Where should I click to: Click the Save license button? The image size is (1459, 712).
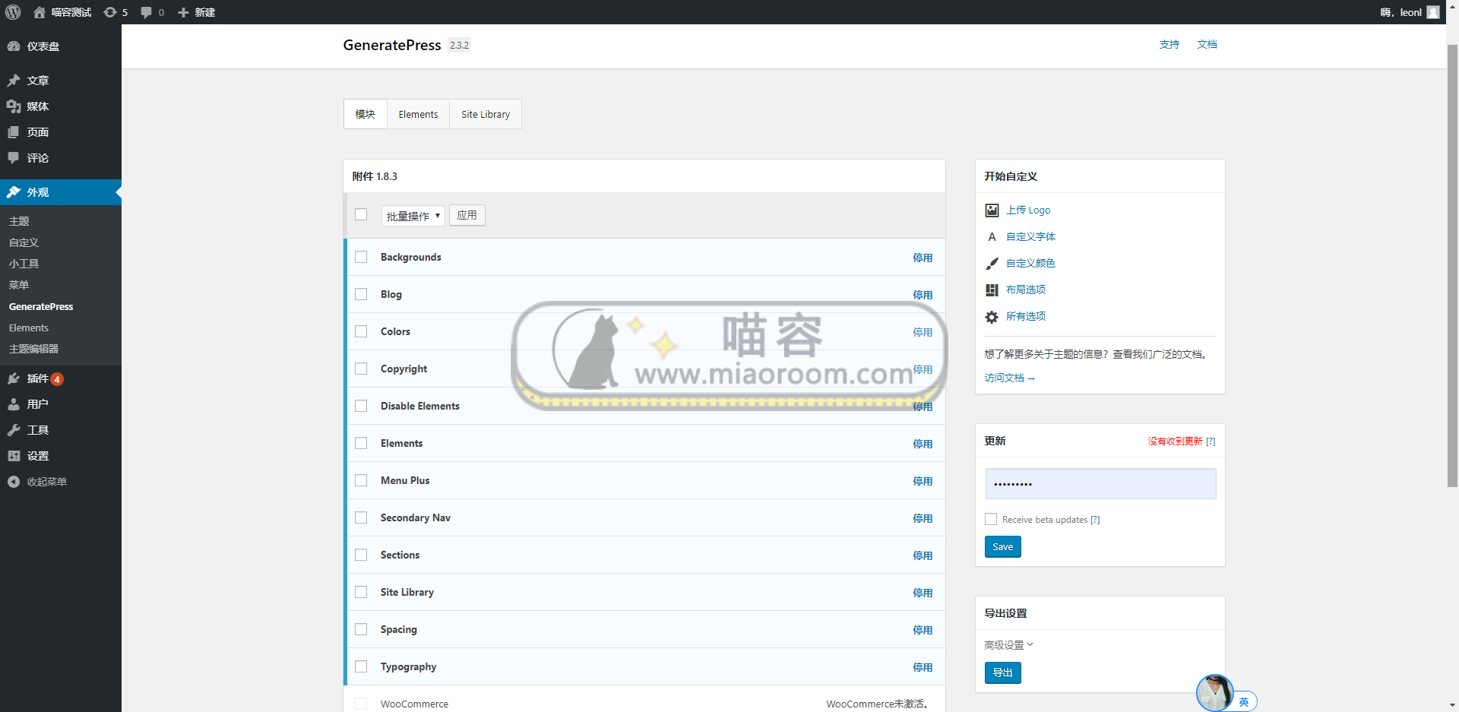(x=1002, y=547)
